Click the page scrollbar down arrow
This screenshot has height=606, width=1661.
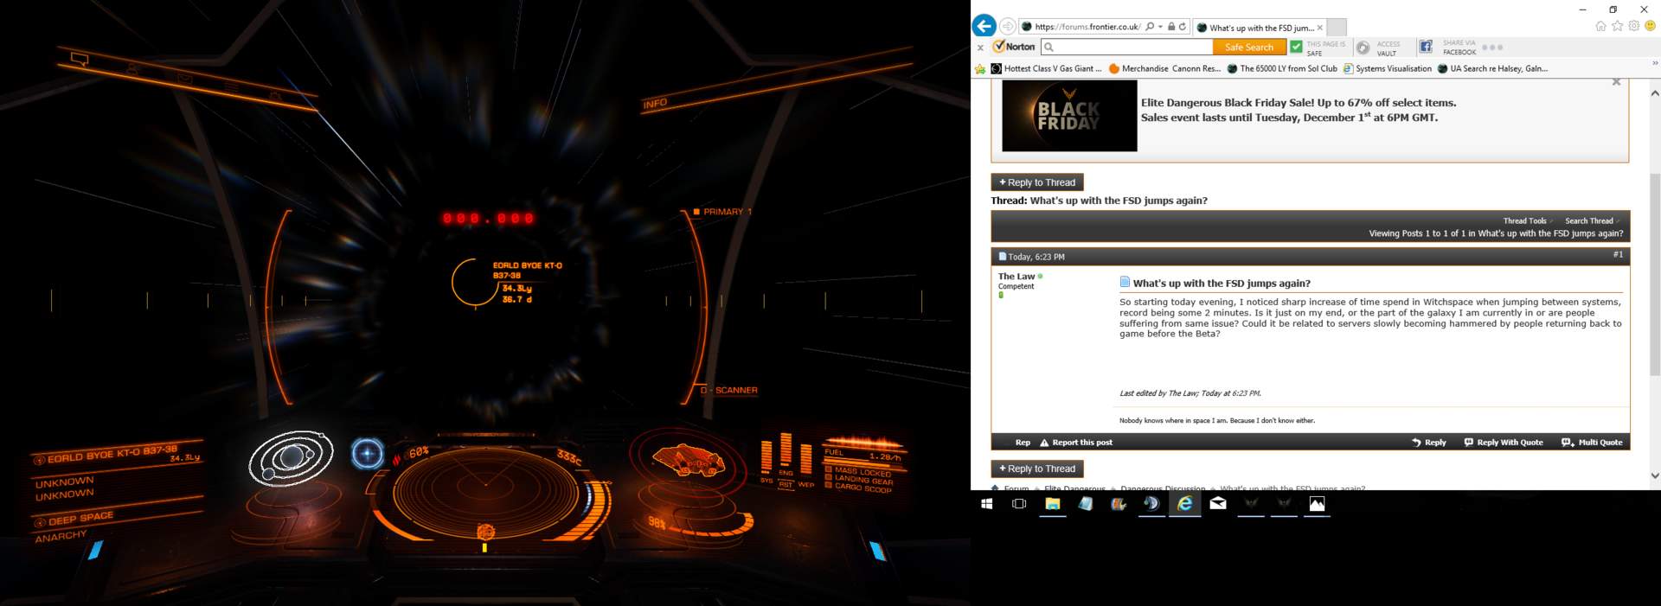tap(1655, 475)
